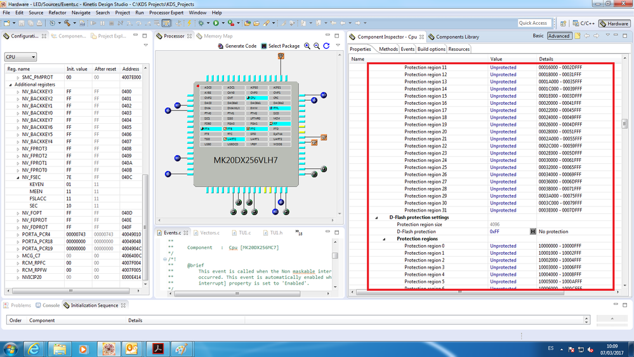The width and height of the screenshot is (634, 357).
Task: Open the Project menu
Action: pyautogui.click(x=122, y=13)
